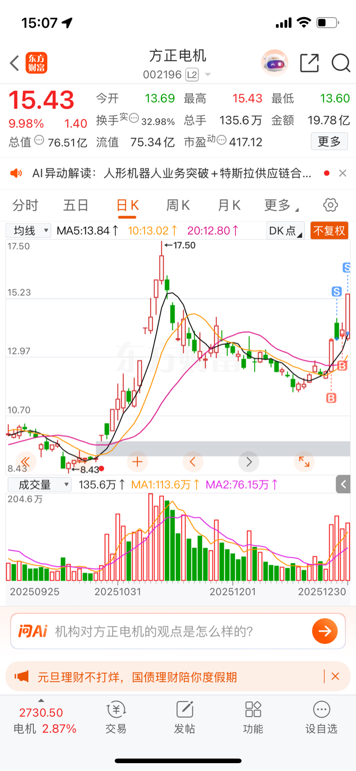Switch to the 周K tab
The image size is (356, 771).
[x=178, y=205]
